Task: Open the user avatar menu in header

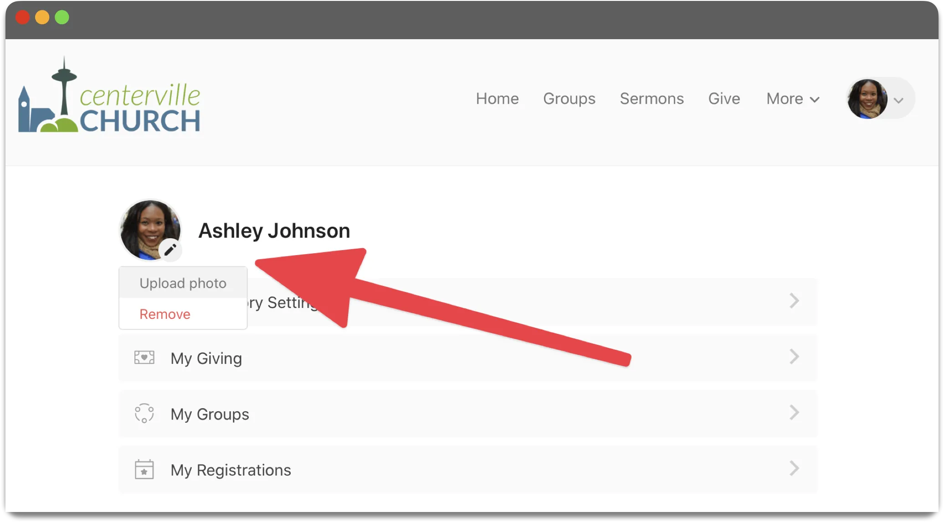Action: point(867,99)
